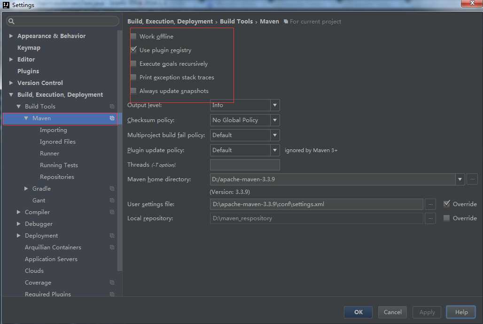
Task: Click the IntelliJ logo in title bar
Action: [6, 5]
